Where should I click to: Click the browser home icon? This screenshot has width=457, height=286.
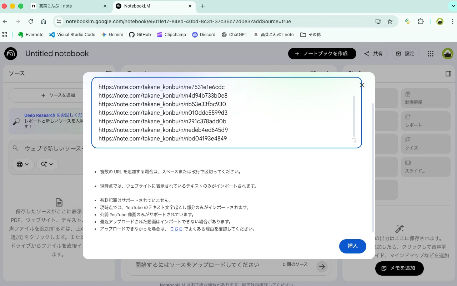coord(44,21)
